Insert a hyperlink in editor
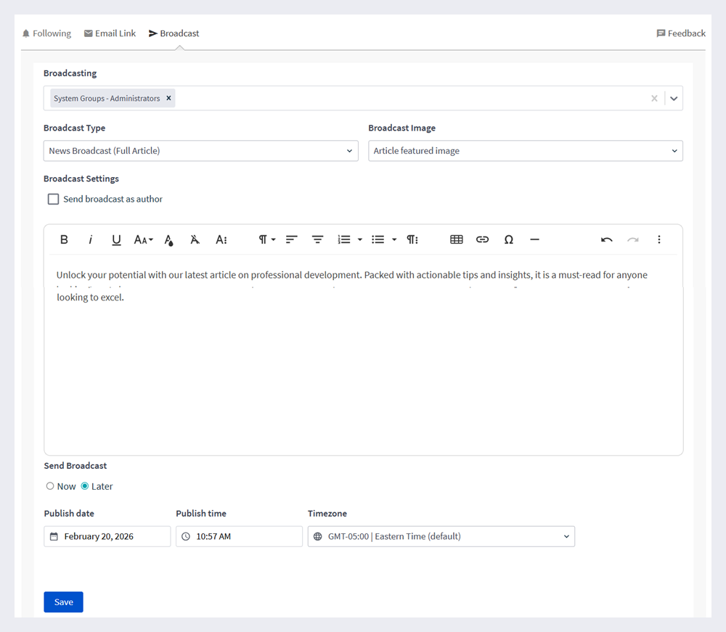 coord(483,239)
